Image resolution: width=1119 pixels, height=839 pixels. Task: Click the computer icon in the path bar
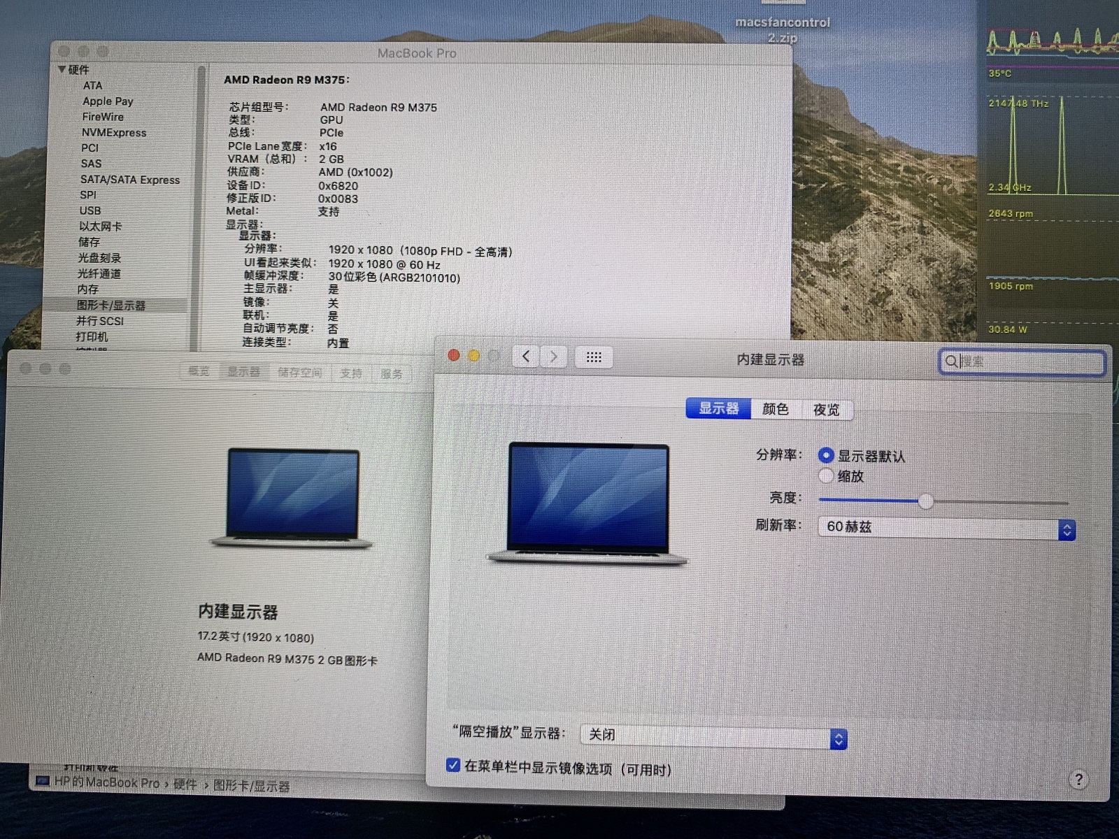(43, 781)
